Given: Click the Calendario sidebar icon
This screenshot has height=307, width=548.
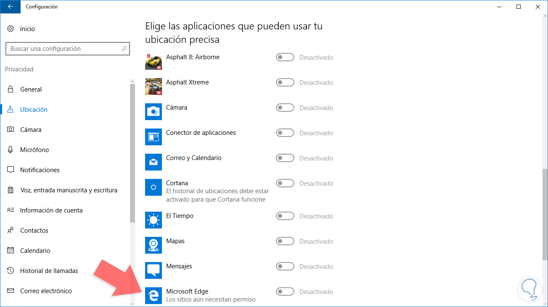Looking at the screenshot, I should (11, 251).
